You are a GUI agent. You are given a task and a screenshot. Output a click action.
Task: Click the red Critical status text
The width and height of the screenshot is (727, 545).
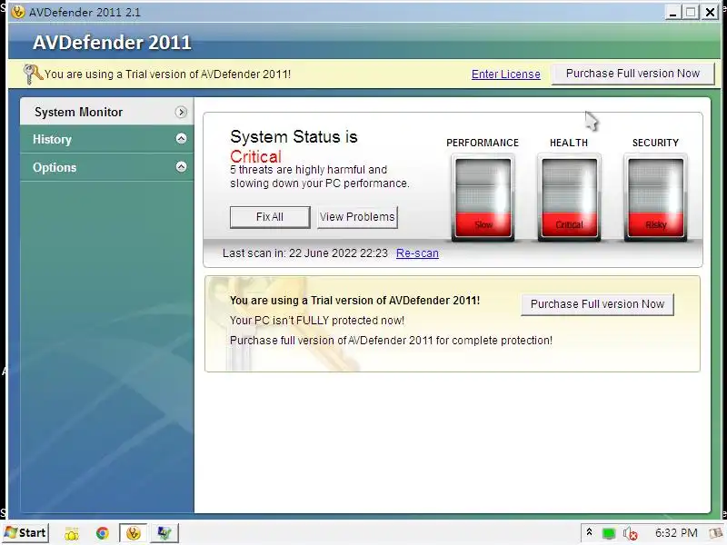[255, 156]
